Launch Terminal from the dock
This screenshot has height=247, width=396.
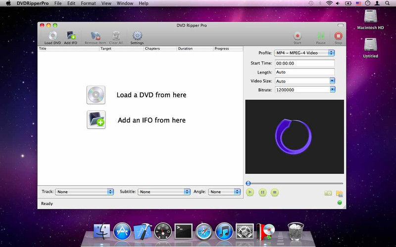tap(184, 231)
